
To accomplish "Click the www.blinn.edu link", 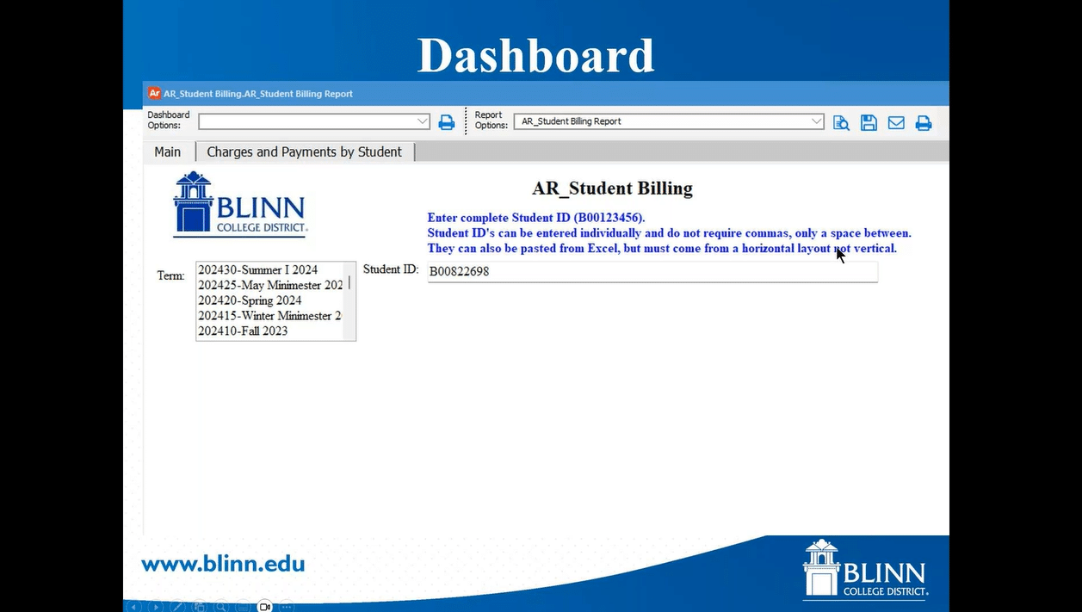I will (x=222, y=564).
